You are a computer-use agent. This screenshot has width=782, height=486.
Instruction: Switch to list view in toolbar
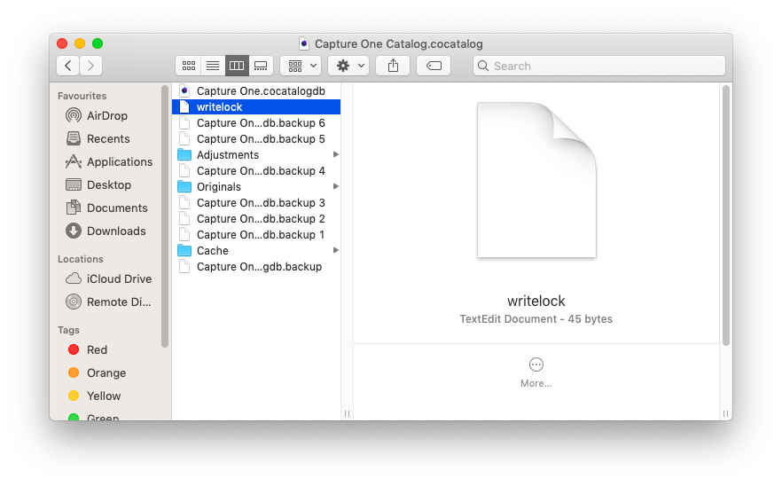(212, 66)
